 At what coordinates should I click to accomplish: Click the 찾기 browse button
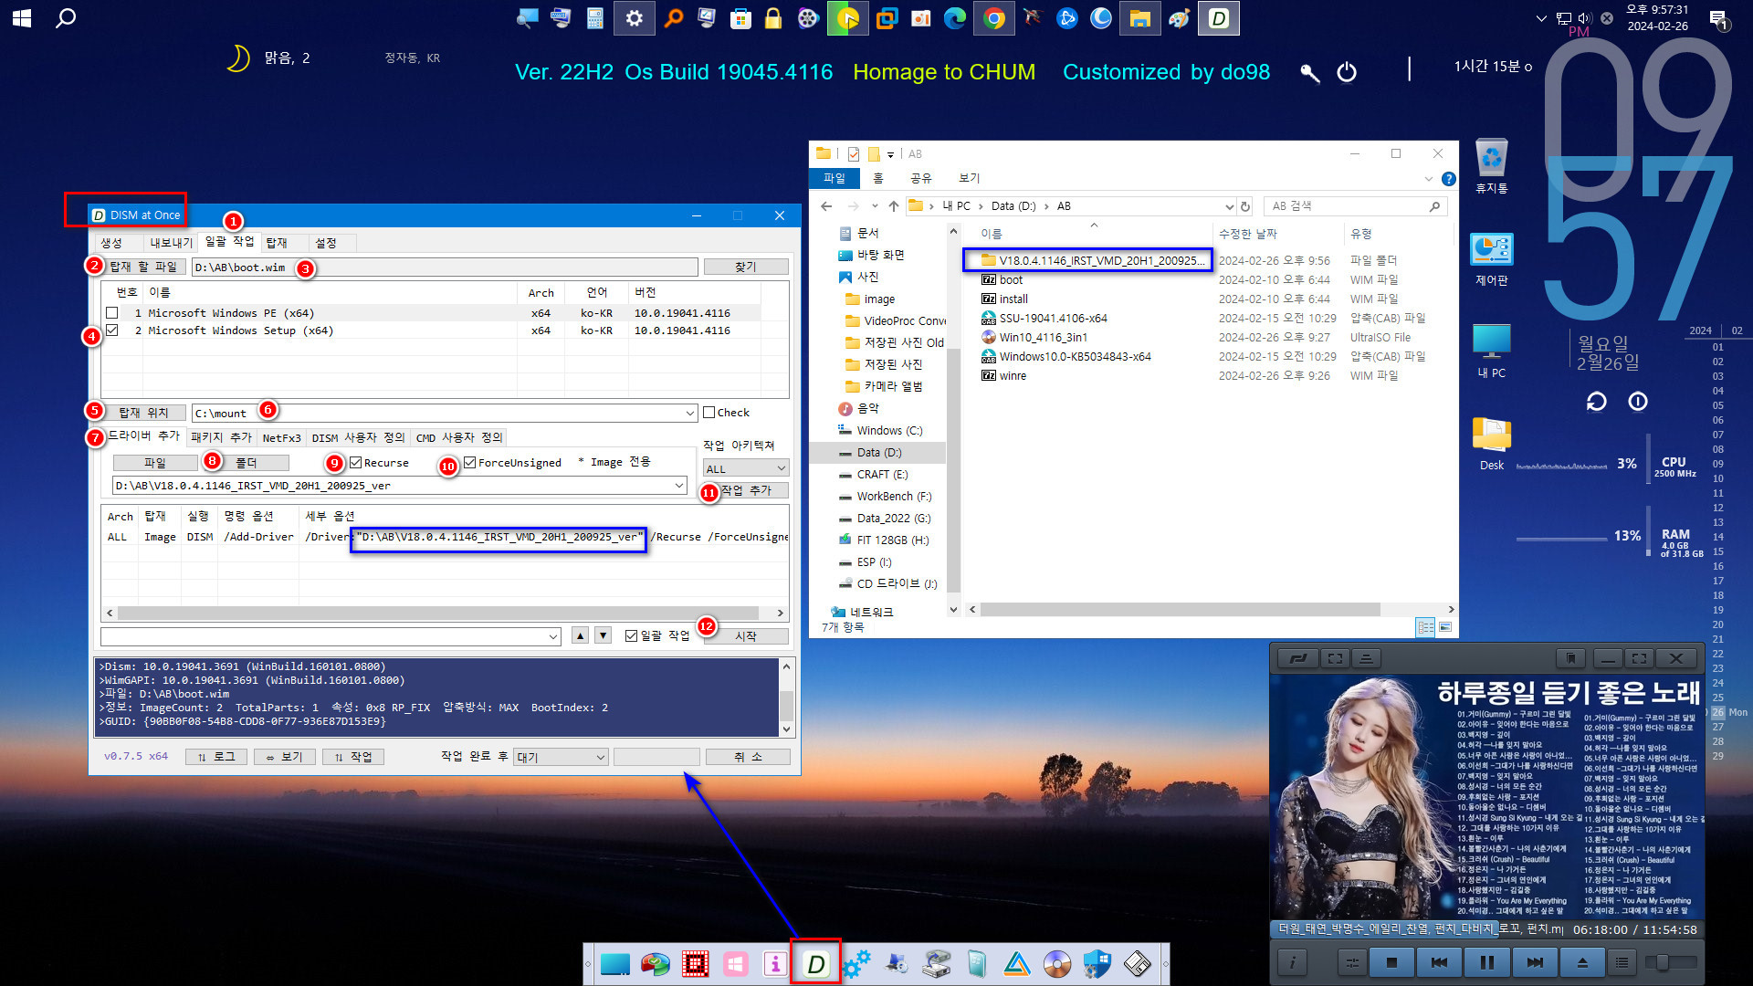click(x=746, y=267)
